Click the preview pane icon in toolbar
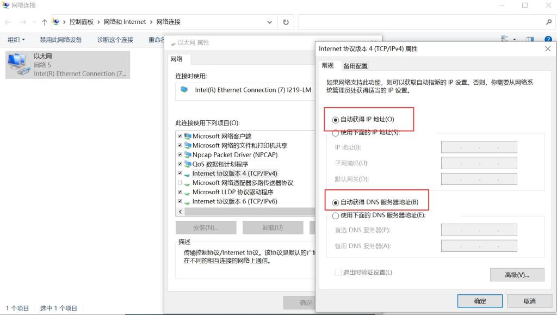 (530, 40)
